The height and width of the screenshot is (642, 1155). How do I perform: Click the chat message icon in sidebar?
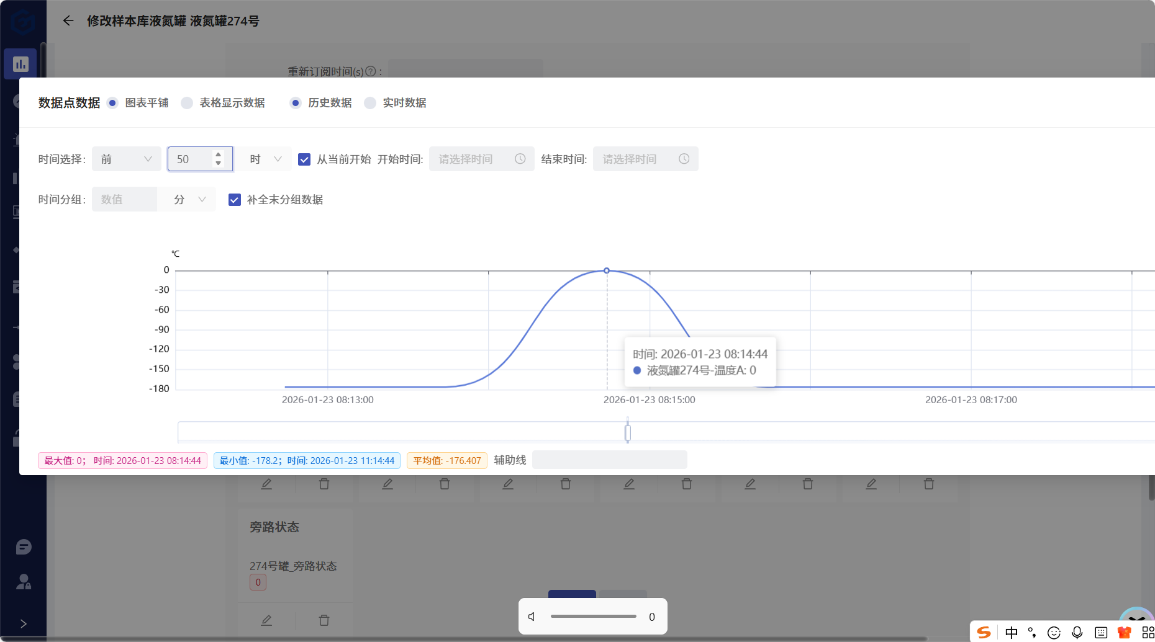24,547
